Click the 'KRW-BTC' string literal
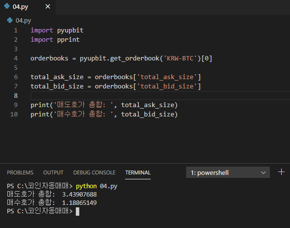This screenshot has height=228, width=290. pos(180,58)
